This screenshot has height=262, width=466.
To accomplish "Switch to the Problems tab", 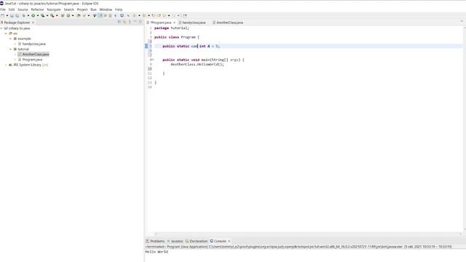I will point(155,241).
